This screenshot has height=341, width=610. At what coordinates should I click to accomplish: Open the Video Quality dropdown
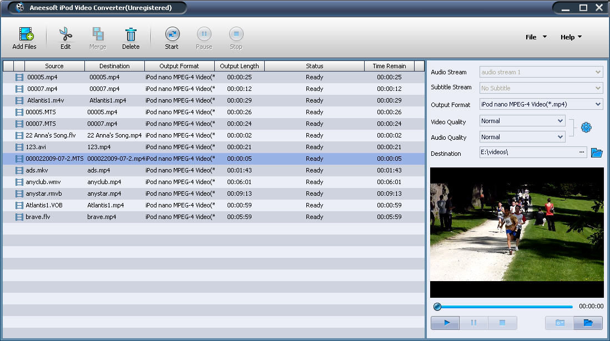[559, 121]
